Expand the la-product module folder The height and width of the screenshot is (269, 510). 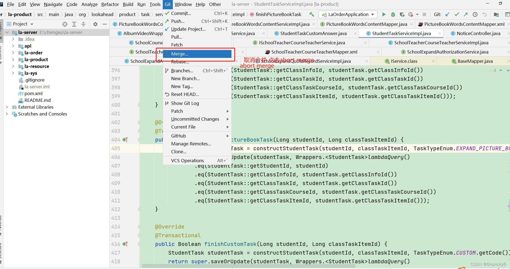pyautogui.click(x=13, y=60)
